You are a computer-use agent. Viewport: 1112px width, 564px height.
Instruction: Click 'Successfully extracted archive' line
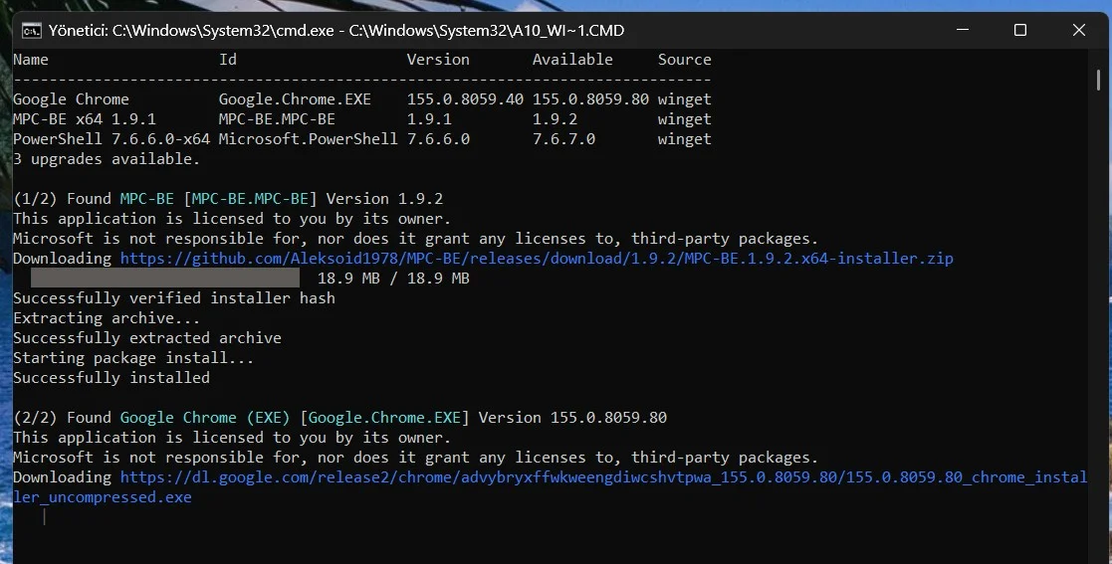(x=146, y=338)
